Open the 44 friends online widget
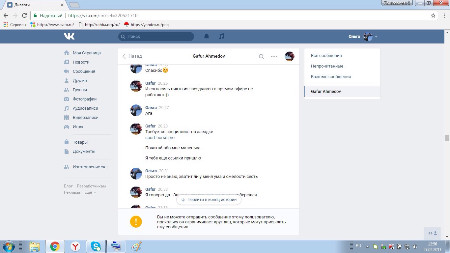Image resolution: width=450 pixels, height=253 pixels. point(433,233)
